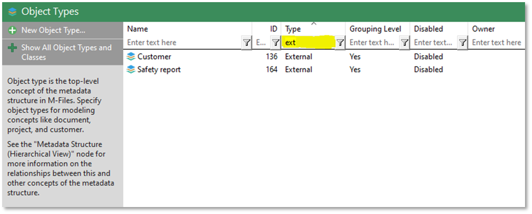Click the Grouping Level filter text field
This screenshot has width=532, height=214.
(x=373, y=43)
